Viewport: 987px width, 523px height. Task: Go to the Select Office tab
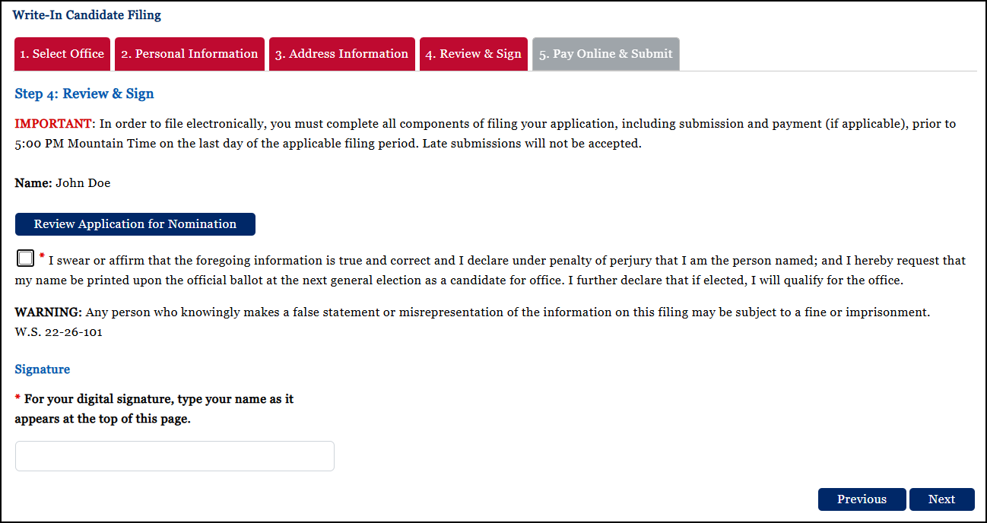(62, 54)
